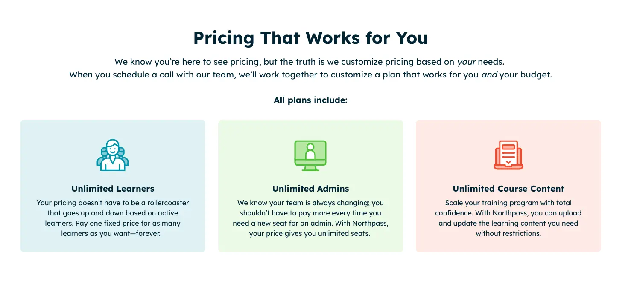Click the rollercoaster pricing description paragraph
The width and height of the screenshot is (631, 281).
[x=113, y=218]
